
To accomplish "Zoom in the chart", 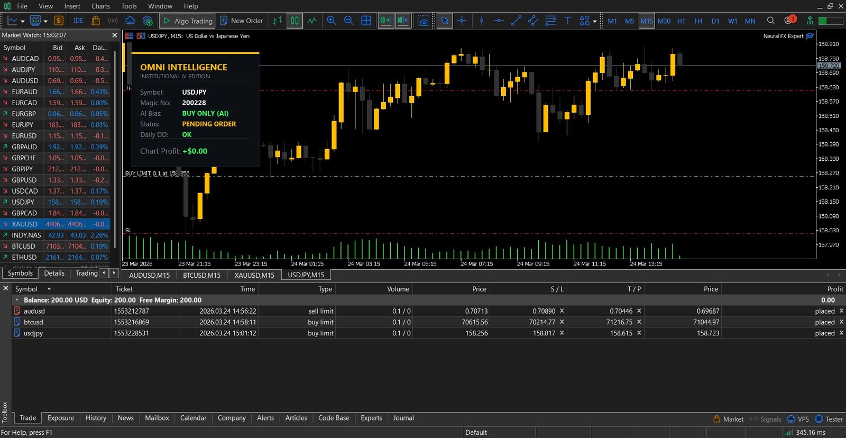I will (x=332, y=21).
